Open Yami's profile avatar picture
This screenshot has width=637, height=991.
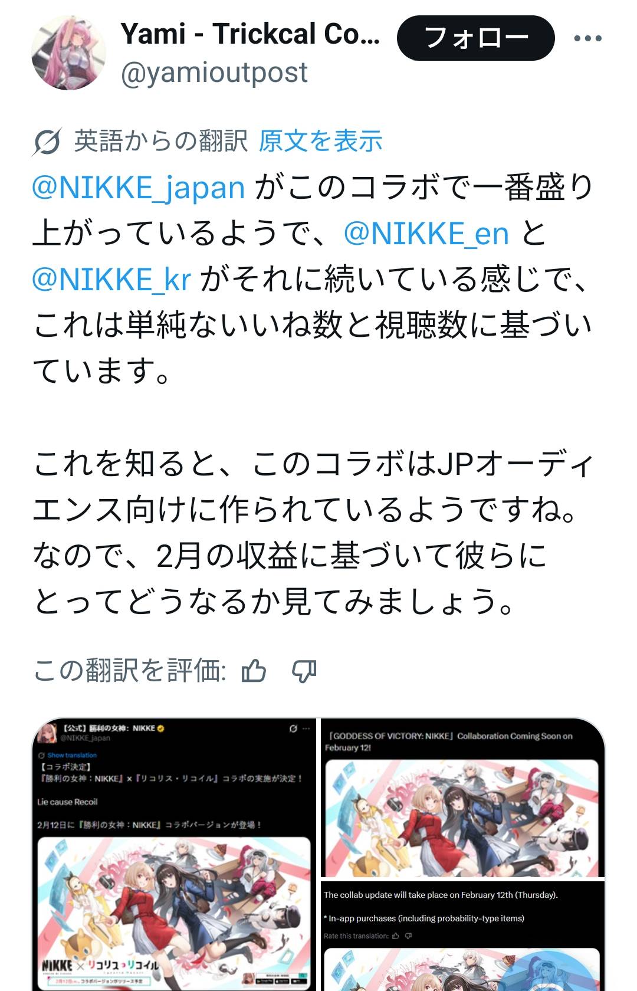point(68,53)
